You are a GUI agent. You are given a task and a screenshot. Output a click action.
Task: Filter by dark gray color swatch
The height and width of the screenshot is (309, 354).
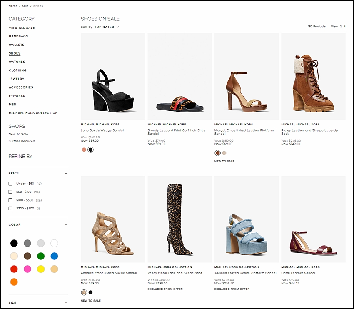[x=27, y=243]
